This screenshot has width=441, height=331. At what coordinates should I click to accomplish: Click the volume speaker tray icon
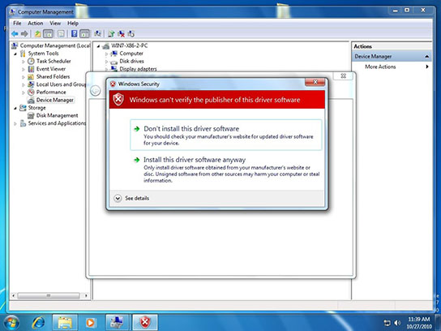pos(397,323)
